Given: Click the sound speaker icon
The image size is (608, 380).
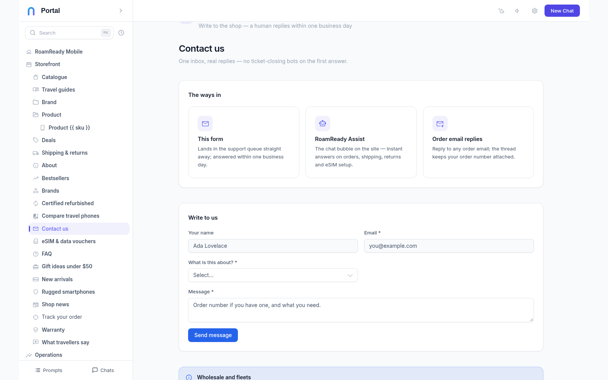Looking at the screenshot, I should pyautogui.click(x=518, y=11).
